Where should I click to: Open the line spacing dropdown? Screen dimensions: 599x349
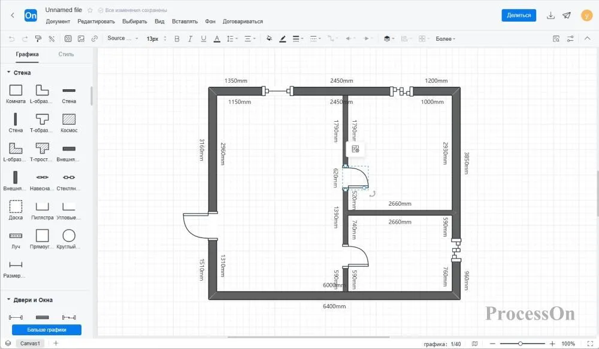(232, 38)
